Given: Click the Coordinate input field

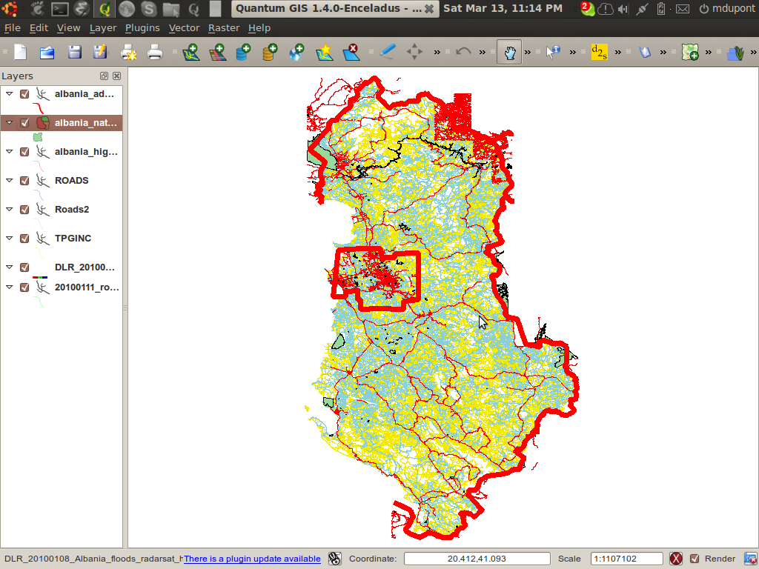Looking at the screenshot, I should 477,559.
